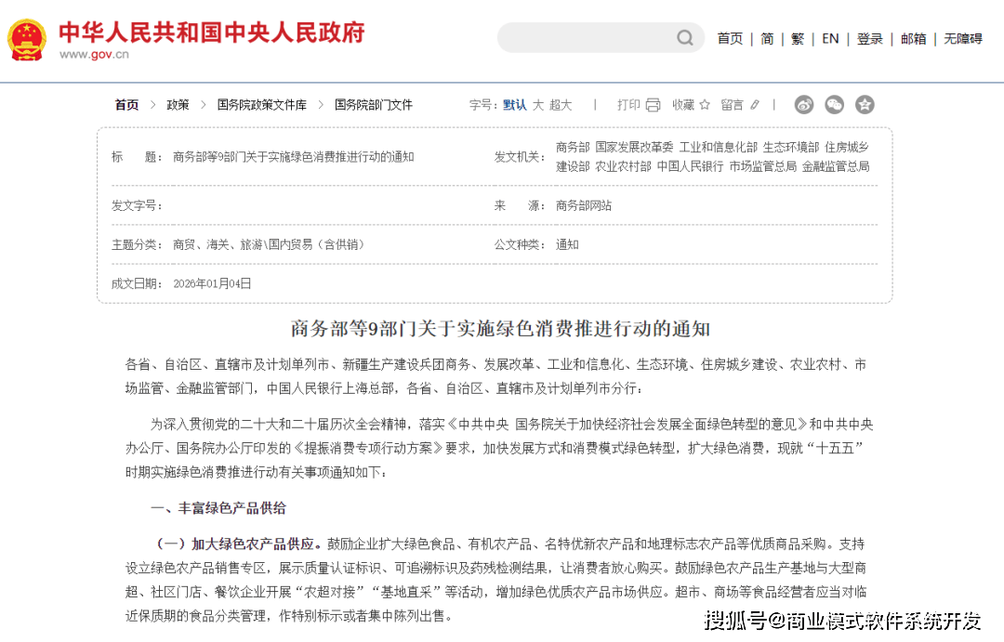Image resolution: width=1004 pixels, height=642 pixels.
Task: Set font size to 默认
Action: tap(515, 105)
